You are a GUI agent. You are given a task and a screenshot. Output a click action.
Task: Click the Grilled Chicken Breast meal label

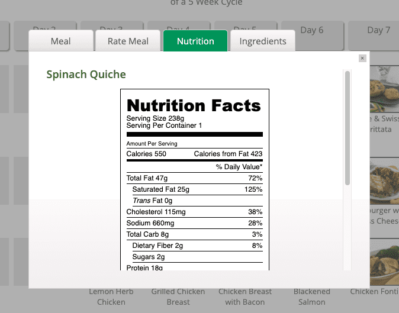(x=178, y=296)
